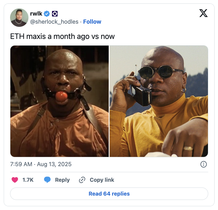The width and height of the screenshot is (218, 210).
Task: Open the tweet info circle icon
Action: click(204, 164)
